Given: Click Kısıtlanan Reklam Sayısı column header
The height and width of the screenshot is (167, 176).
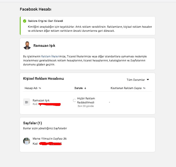Looking at the screenshot, I should [x=126, y=88].
